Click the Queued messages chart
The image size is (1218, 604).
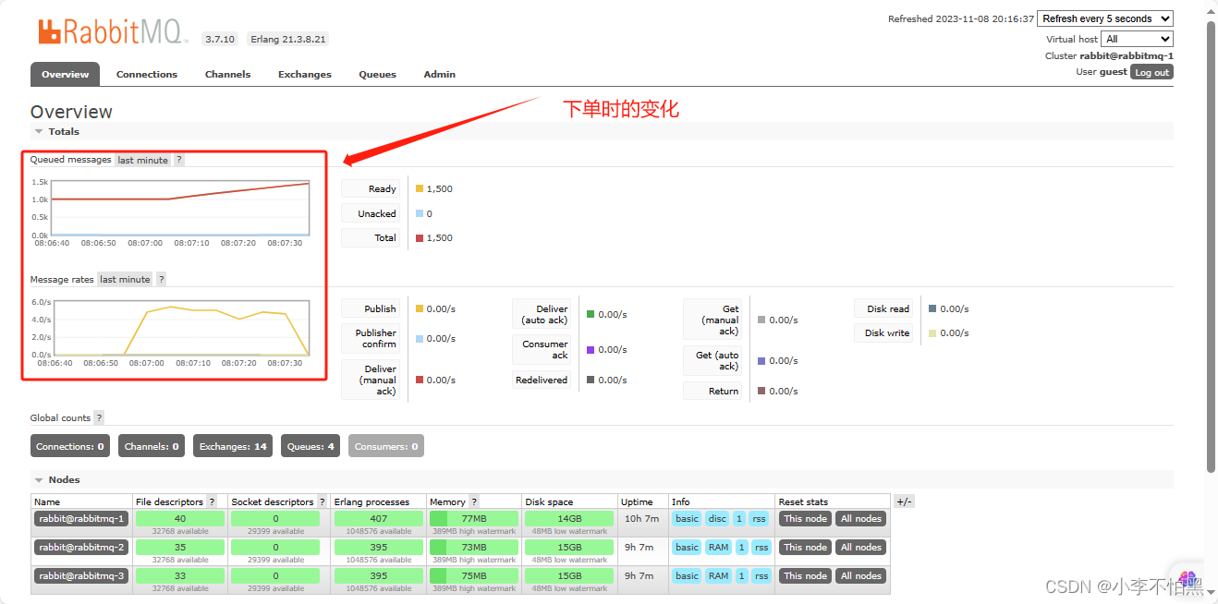coord(180,208)
